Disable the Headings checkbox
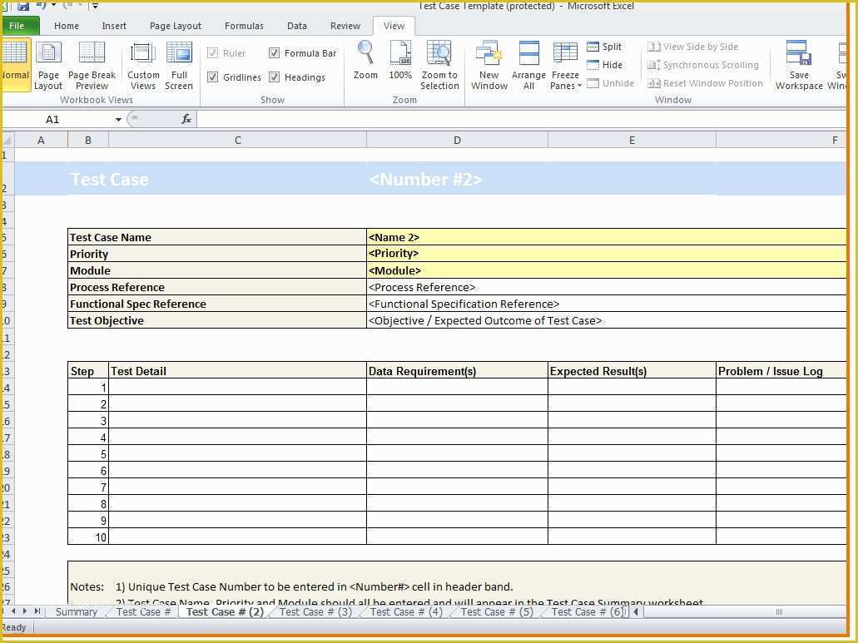The image size is (858, 643). click(x=275, y=77)
